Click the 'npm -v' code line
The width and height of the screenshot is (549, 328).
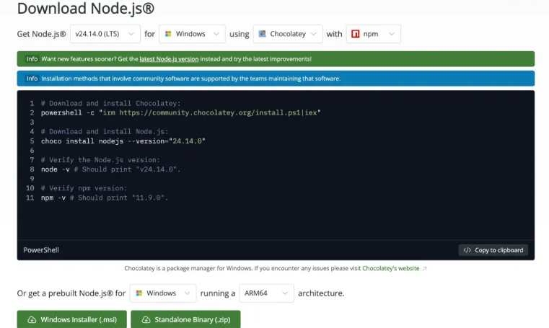tap(105, 198)
